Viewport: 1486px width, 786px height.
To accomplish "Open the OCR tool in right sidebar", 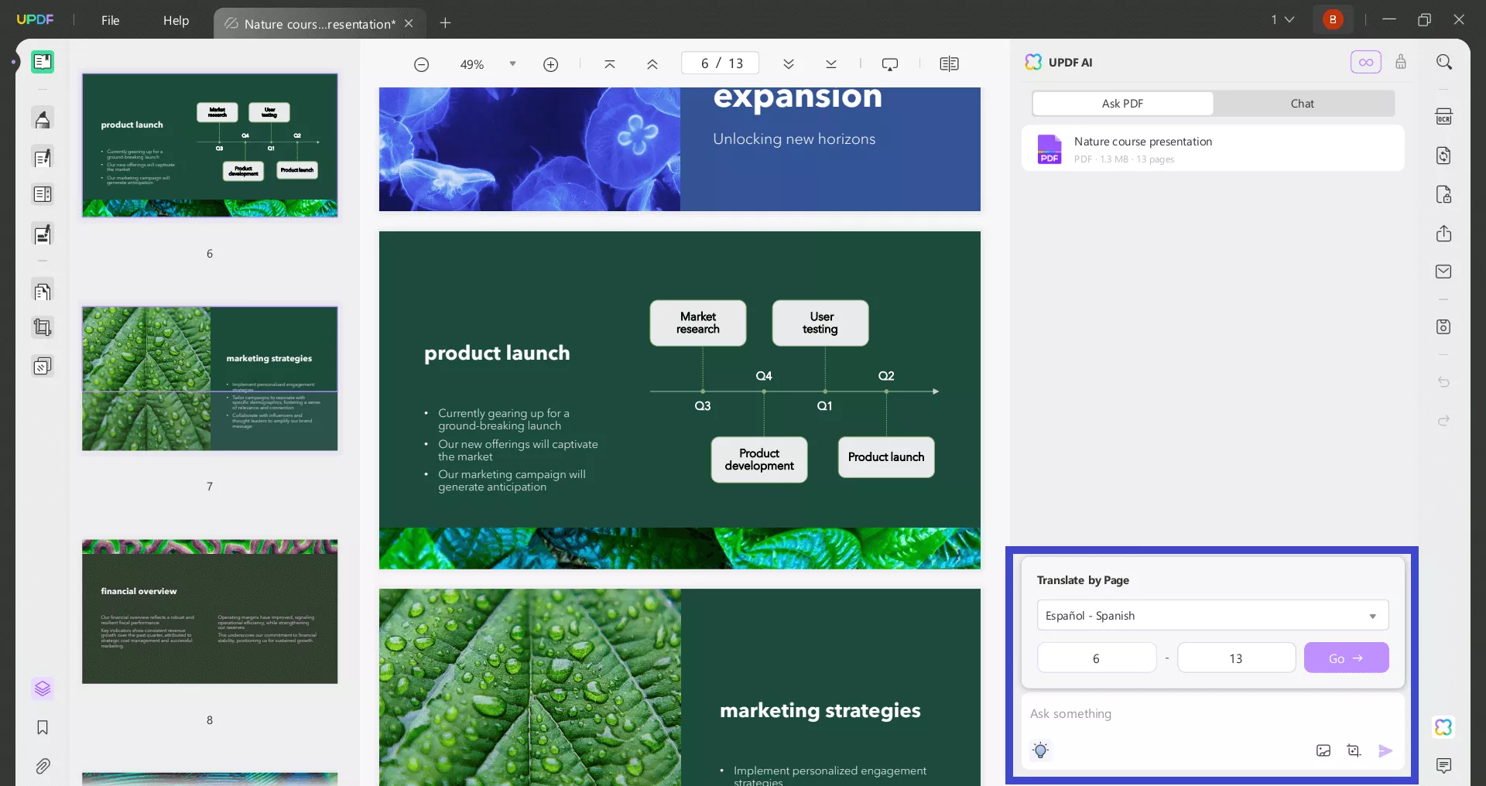I will [x=1443, y=117].
